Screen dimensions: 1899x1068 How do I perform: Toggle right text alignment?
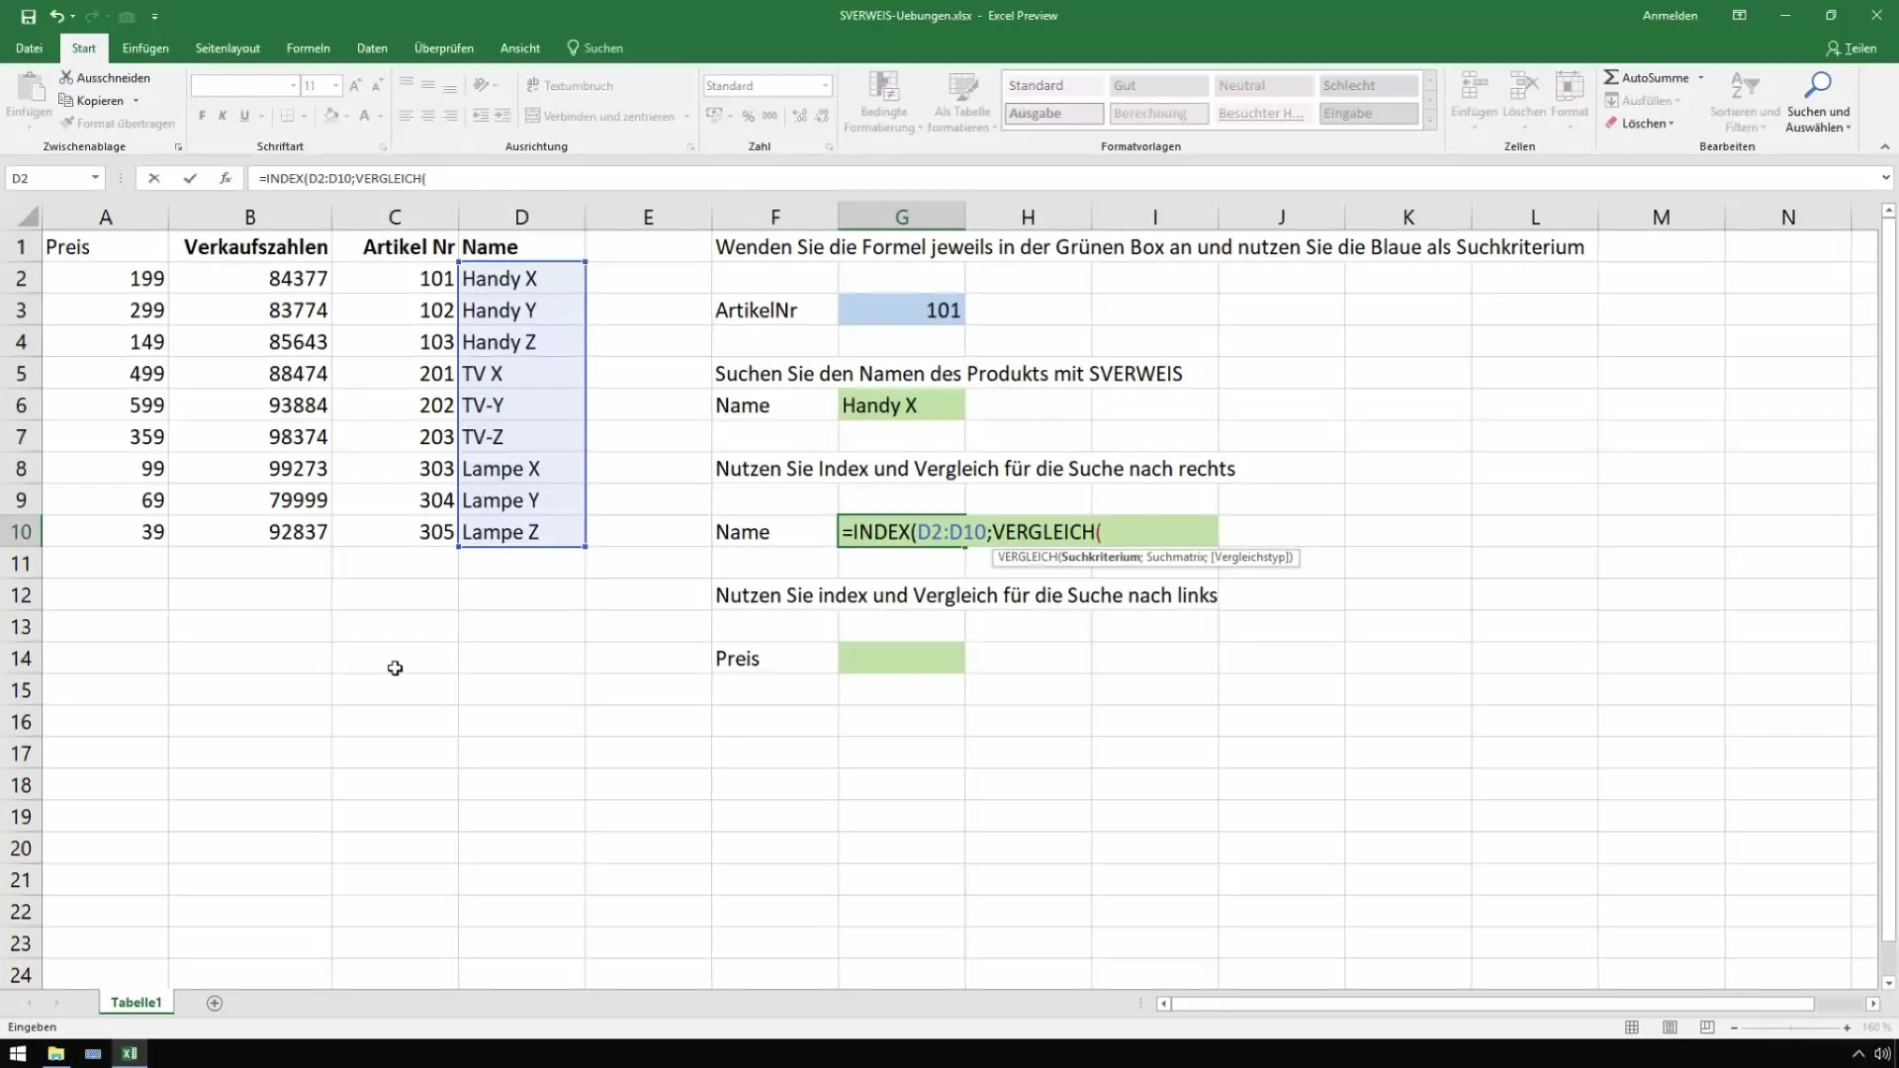450,116
